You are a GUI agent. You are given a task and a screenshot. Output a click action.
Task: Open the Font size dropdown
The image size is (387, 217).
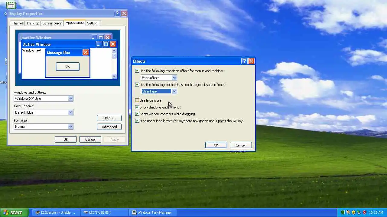coord(70,127)
